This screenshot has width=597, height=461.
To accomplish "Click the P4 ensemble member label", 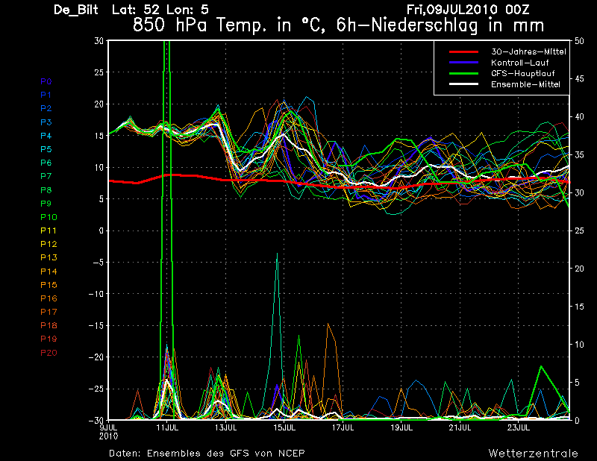I will [x=46, y=136].
